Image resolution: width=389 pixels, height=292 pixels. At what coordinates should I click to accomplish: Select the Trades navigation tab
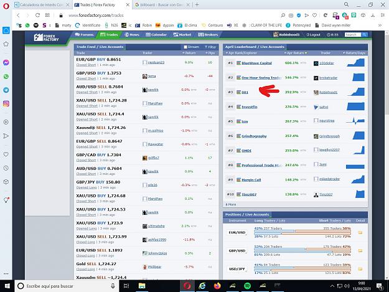(x=109, y=34)
